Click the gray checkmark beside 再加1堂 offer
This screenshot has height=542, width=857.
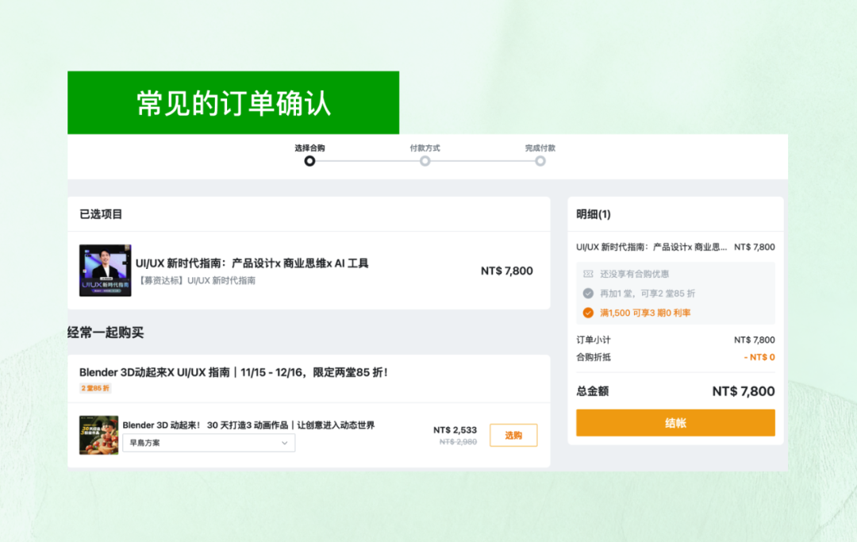586,292
